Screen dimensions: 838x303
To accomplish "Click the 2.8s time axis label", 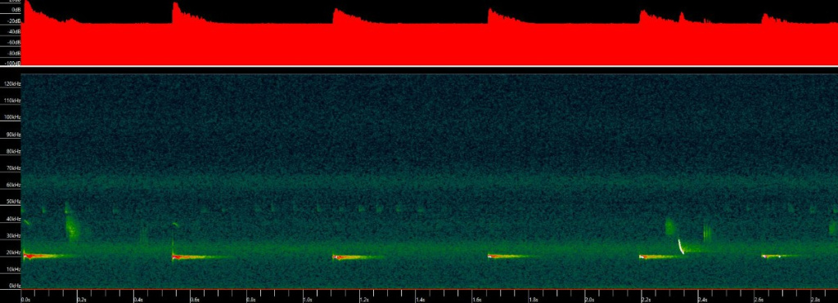I will (x=815, y=300).
